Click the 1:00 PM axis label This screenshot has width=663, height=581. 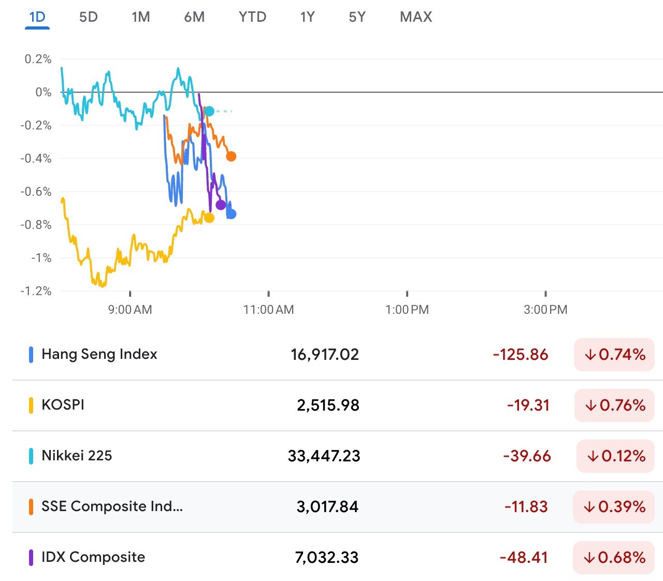407,310
